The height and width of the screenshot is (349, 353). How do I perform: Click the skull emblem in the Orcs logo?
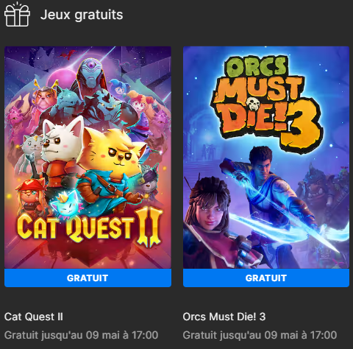tap(254, 105)
